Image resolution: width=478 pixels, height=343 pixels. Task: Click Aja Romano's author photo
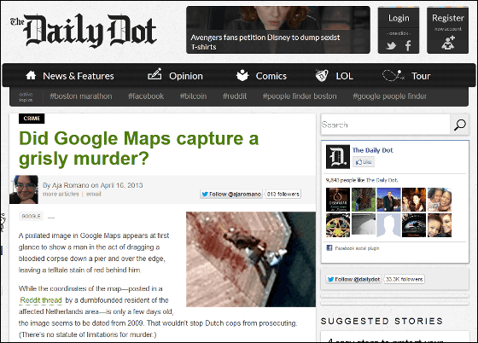click(x=24, y=189)
